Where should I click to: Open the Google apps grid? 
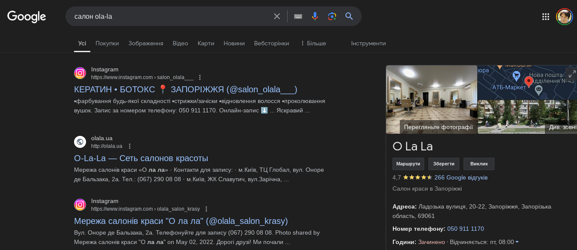pyautogui.click(x=545, y=17)
